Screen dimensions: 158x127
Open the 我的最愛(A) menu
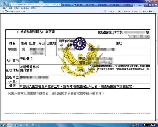point(25,8)
